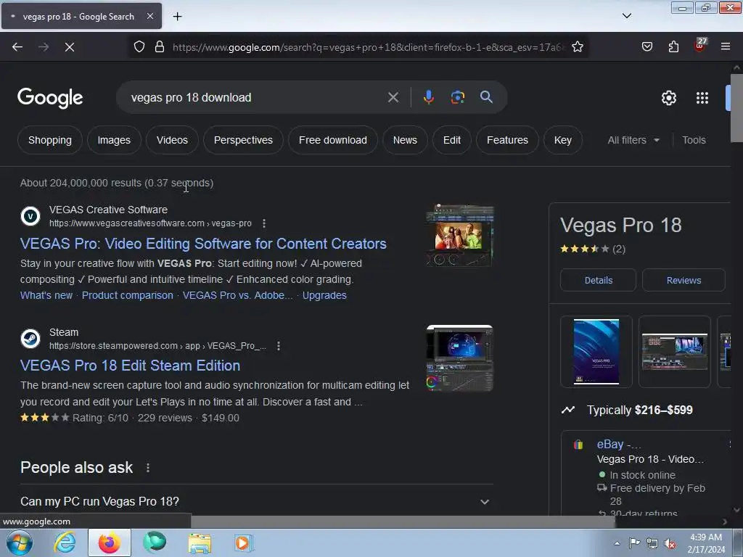This screenshot has width=743, height=557.
Task: Open the Save to Pocket icon
Action: pyautogui.click(x=646, y=47)
